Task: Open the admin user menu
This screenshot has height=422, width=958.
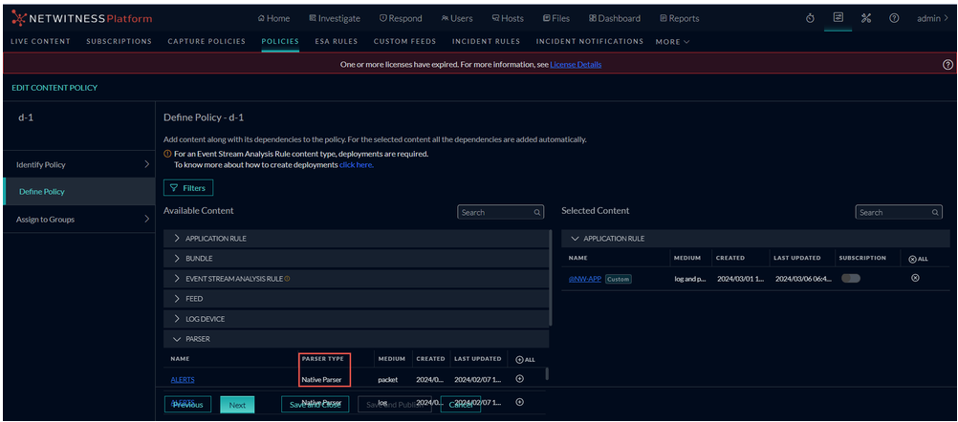Action: coord(932,18)
